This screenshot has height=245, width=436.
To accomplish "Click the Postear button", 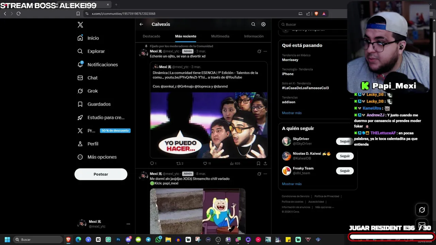I will point(101,174).
